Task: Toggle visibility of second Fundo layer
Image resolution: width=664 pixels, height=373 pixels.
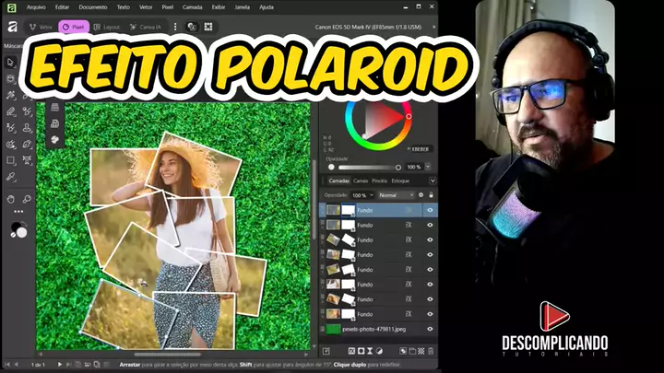Action: [x=430, y=225]
